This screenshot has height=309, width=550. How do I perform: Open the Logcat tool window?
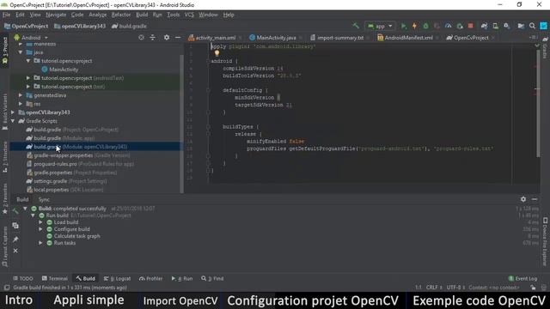(x=117, y=278)
